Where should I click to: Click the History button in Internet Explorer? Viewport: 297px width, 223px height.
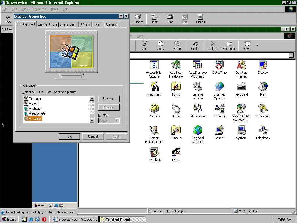138,19
